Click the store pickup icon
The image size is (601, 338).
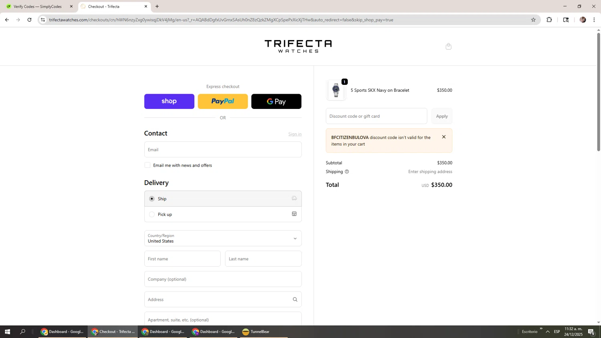[x=294, y=214]
